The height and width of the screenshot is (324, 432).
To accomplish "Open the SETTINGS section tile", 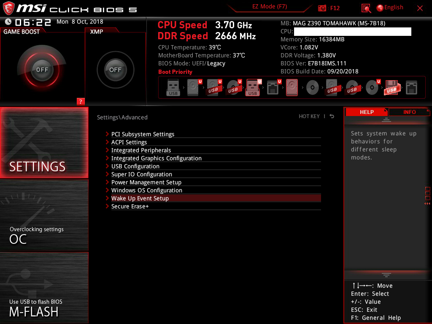I will point(44,143).
